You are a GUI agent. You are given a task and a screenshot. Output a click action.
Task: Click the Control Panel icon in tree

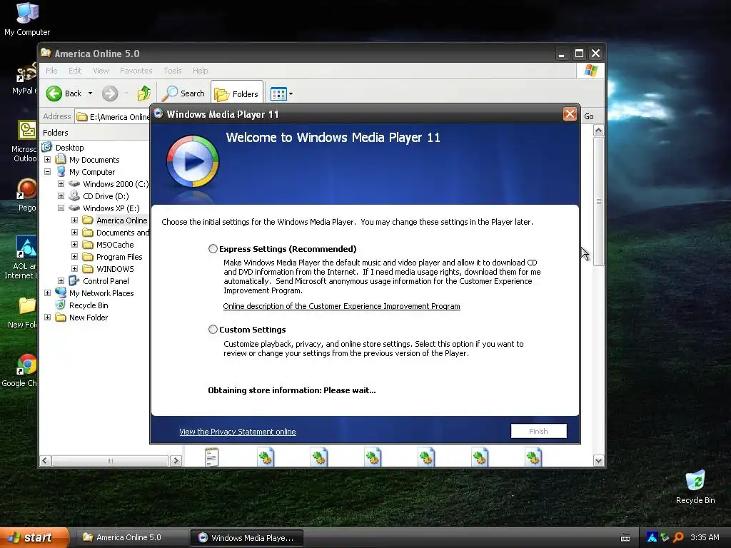[74, 280]
